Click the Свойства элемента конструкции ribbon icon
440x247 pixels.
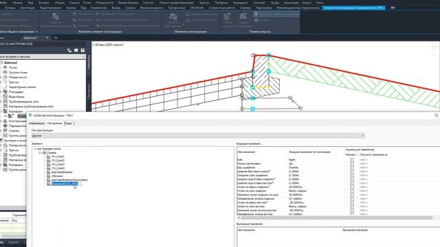pyautogui.click(x=56, y=16)
